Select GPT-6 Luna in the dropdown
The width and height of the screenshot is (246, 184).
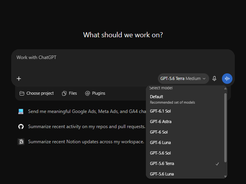pyautogui.click(x=185, y=142)
